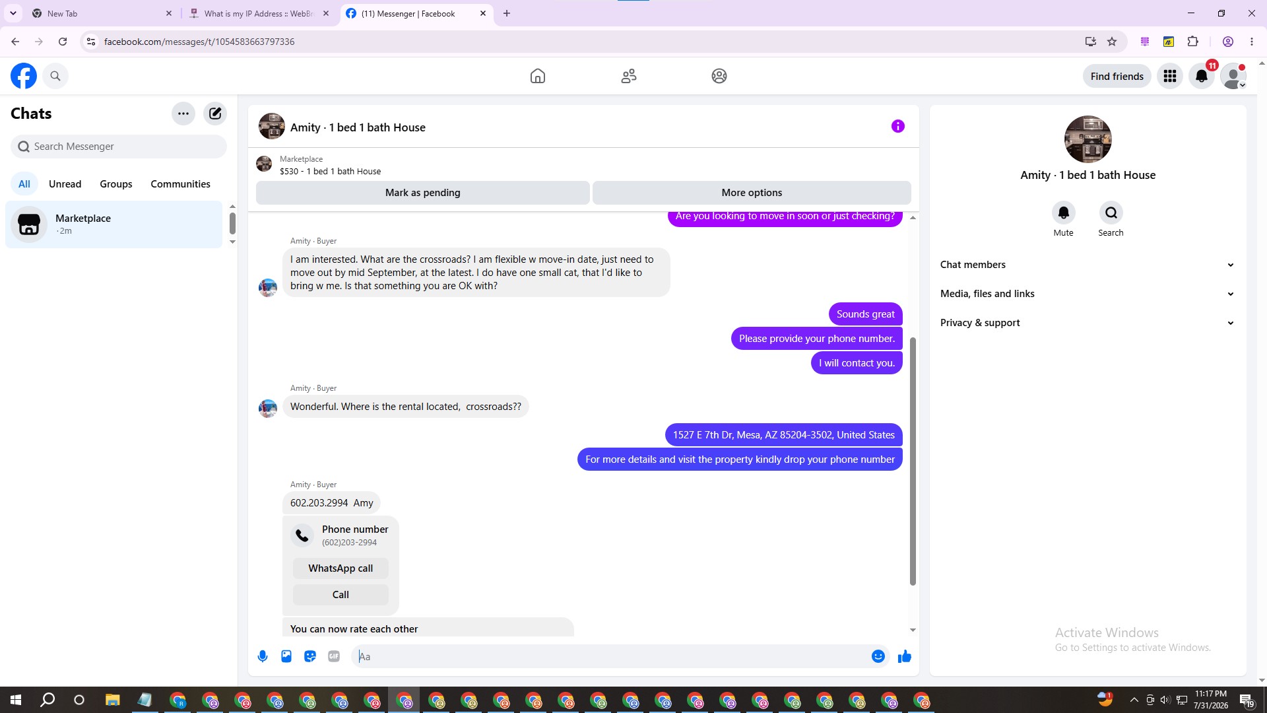Open Windows Start menu

tap(16, 700)
